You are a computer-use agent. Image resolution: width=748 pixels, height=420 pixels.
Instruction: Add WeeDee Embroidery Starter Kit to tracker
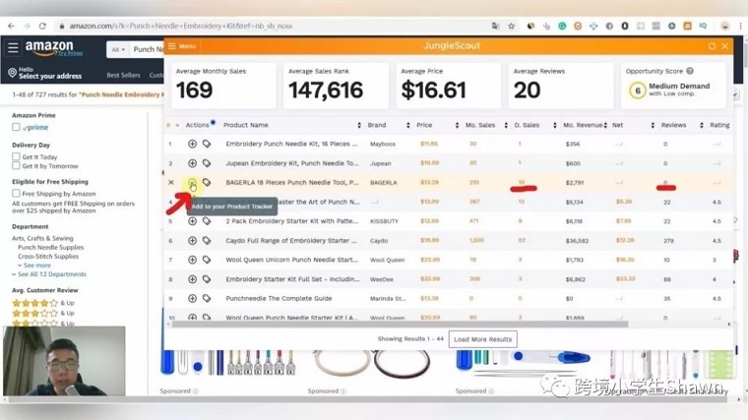192,279
